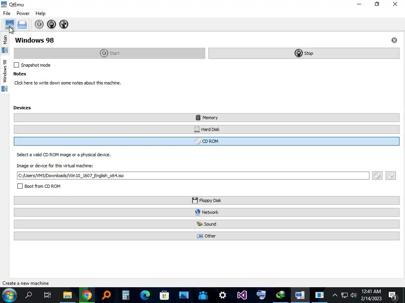Open the File menu
Image resolution: width=405 pixels, height=303 pixels.
[7, 13]
